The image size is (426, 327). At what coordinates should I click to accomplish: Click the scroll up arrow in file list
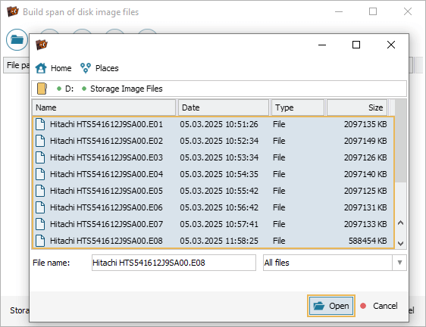pos(400,223)
